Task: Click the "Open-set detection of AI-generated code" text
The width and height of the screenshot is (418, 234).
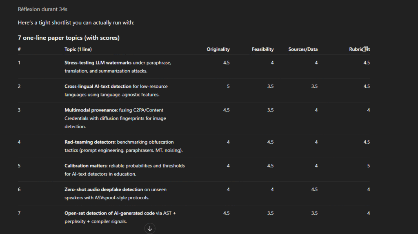Action: 109,213
